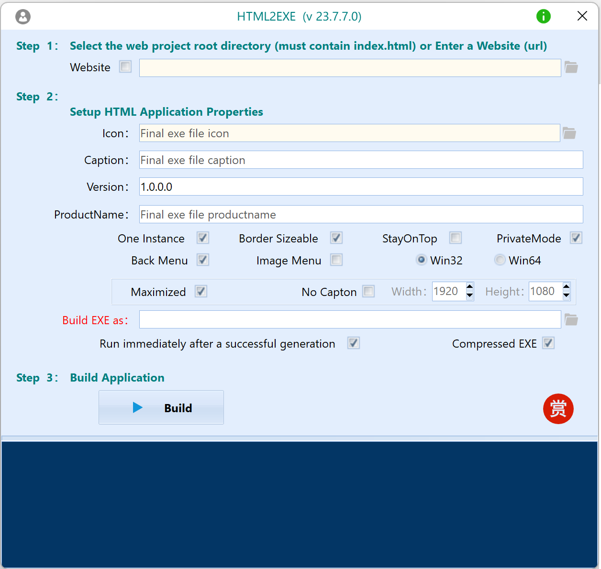Click the 'Build EXE as:' red label
The height and width of the screenshot is (569, 601).
coord(95,320)
